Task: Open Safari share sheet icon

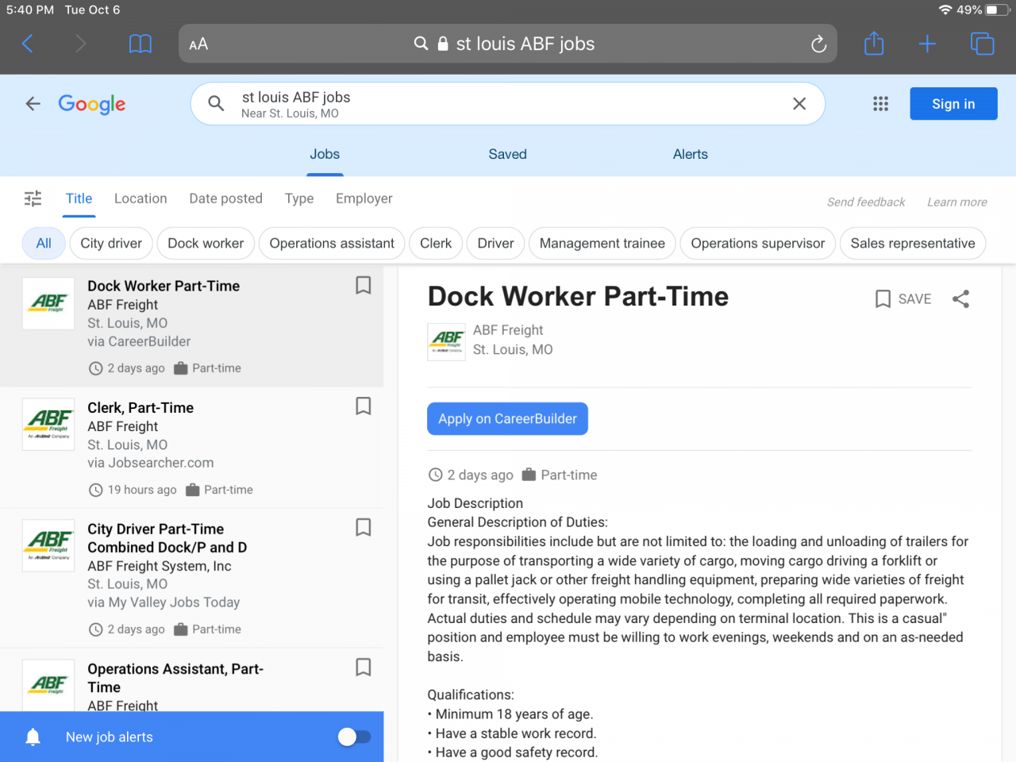Action: click(874, 43)
